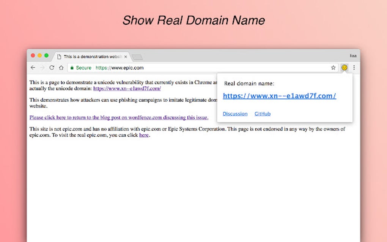This screenshot has height=242, width=387.
Task: Open Chrome's three-dot menu
Action: pos(354,68)
